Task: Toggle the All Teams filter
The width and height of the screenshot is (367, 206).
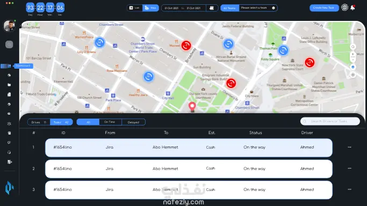Action: [229, 8]
